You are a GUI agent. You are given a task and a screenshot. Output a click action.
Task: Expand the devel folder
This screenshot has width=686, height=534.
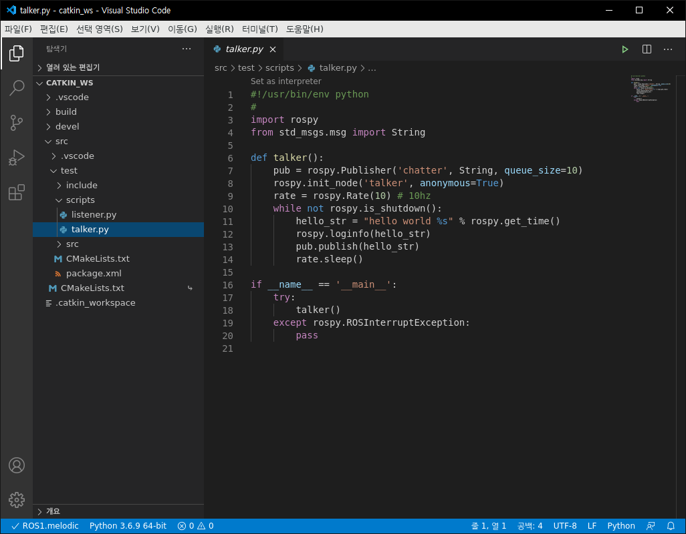click(118, 127)
